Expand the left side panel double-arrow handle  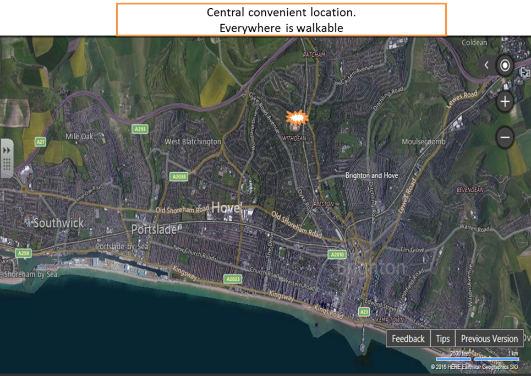pos(7,158)
